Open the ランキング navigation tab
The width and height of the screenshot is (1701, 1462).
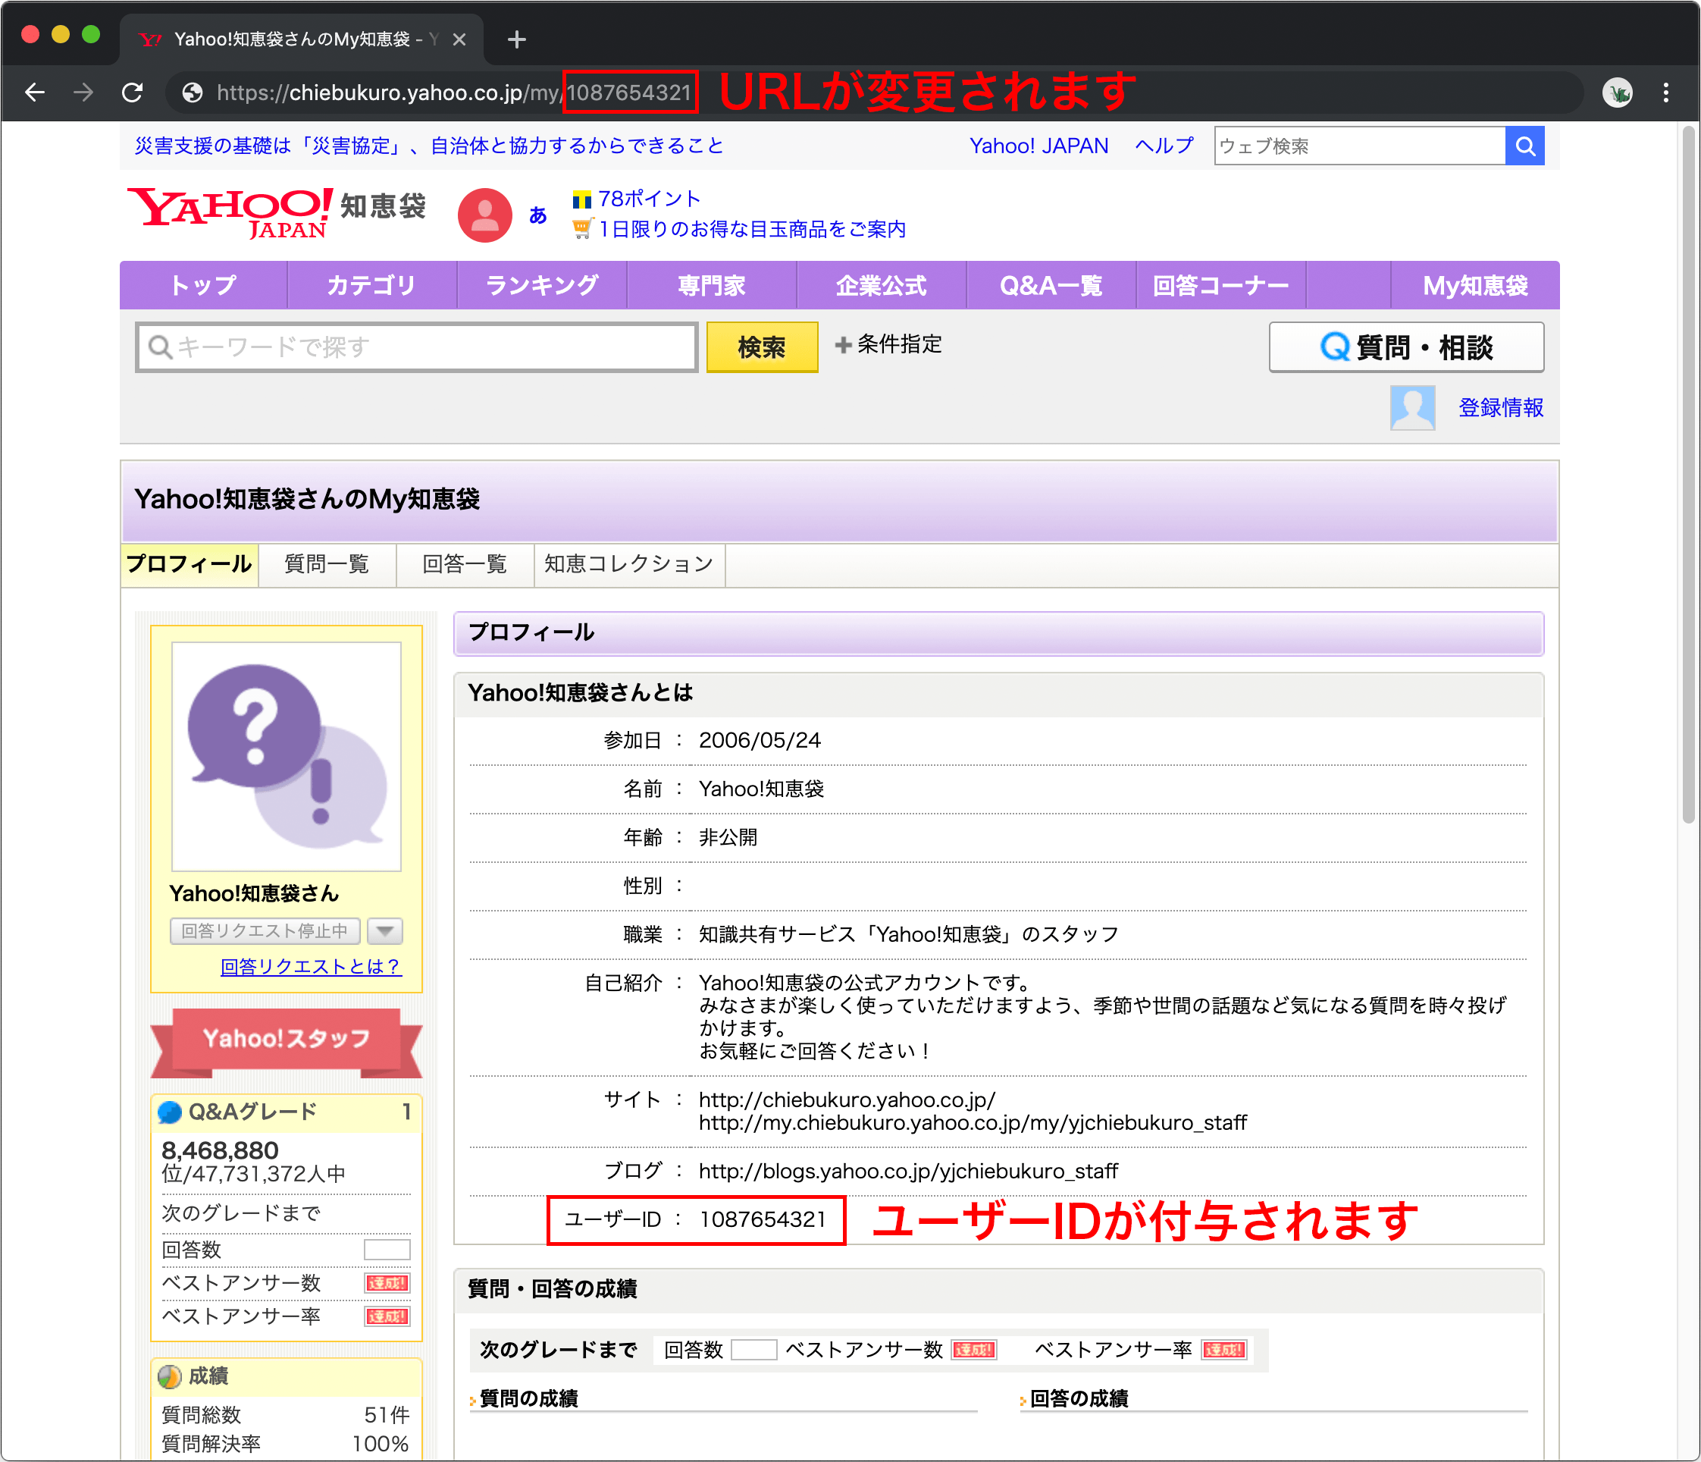tap(542, 285)
